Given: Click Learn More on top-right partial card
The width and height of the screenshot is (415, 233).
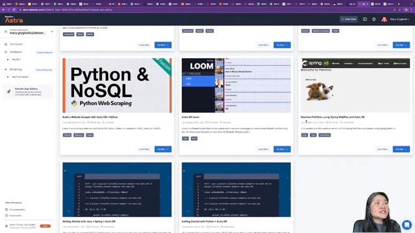Looking at the screenshot, I should pyautogui.click(x=382, y=45).
